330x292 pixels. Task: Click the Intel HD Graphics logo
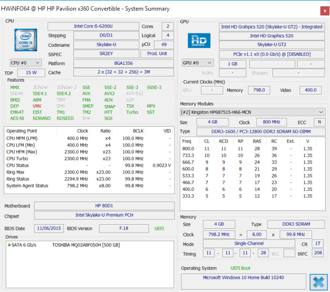tap(199, 41)
